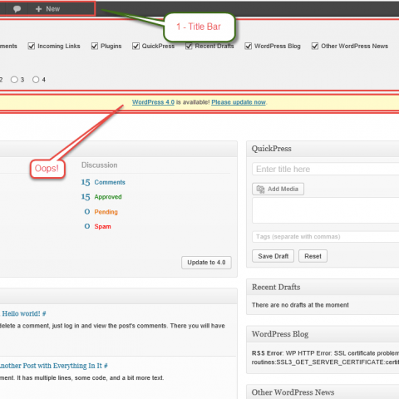Screen dimensions: 399x399
Task: Toggle the QuickPress checkbox
Action: click(x=135, y=46)
